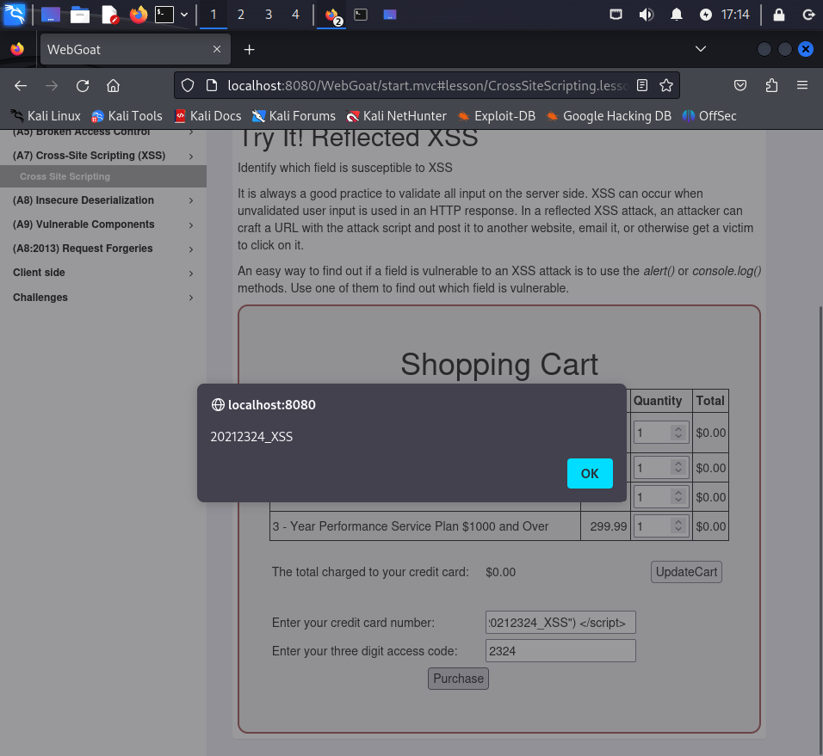Click the localhost URL address bar
Image resolution: width=823 pixels, height=756 pixels.
[427, 85]
